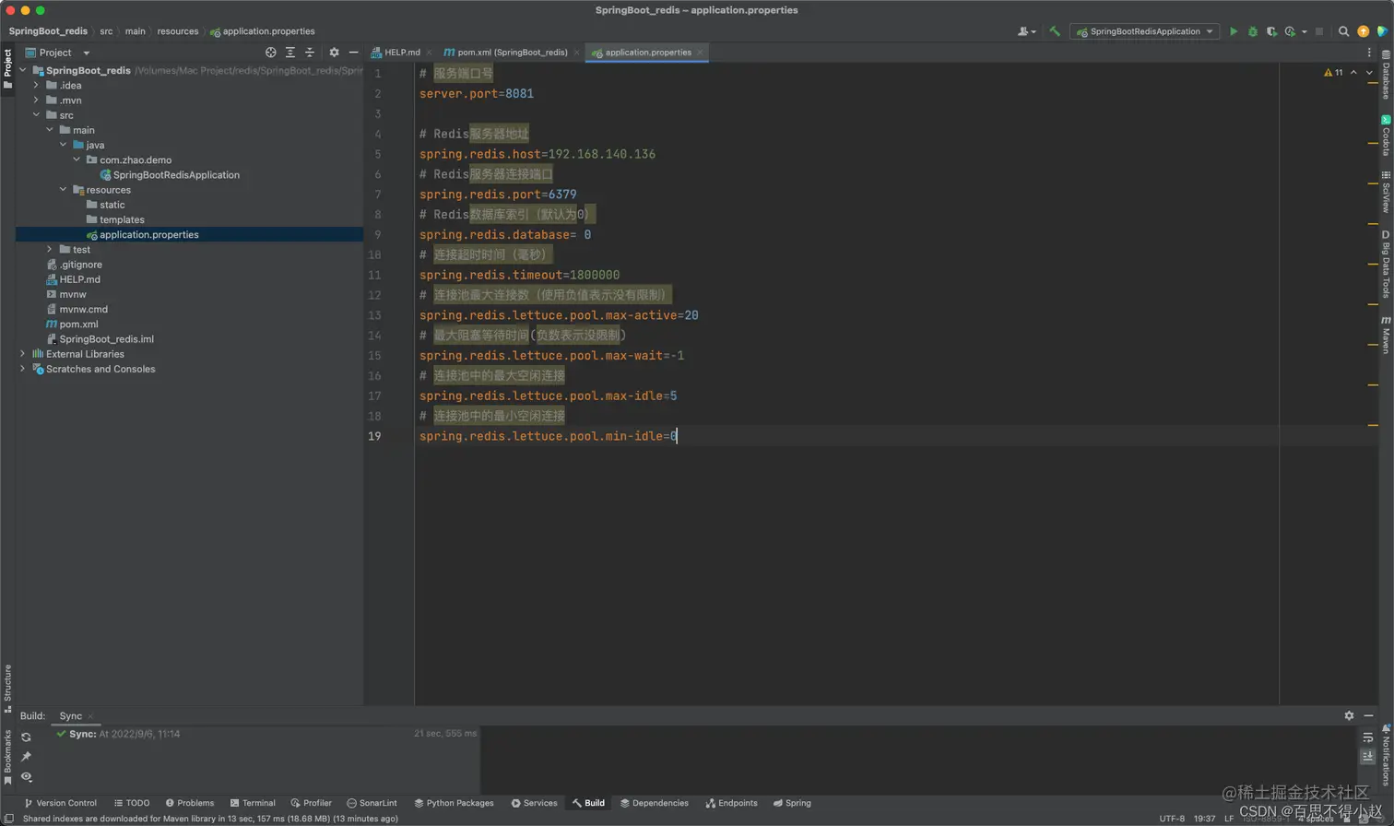Image resolution: width=1394 pixels, height=826 pixels.
Task: Open Build panel gear settings
Action: (1349, 715)
